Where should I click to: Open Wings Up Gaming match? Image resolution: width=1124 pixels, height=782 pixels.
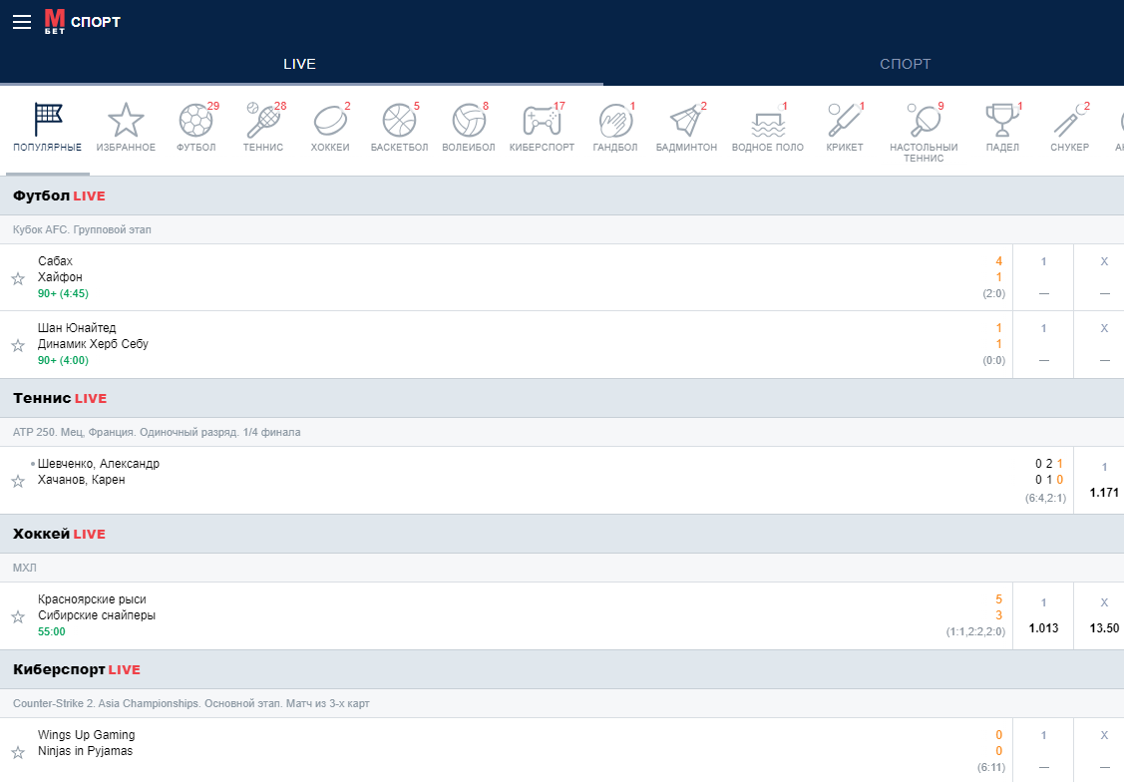click(86, 735)
